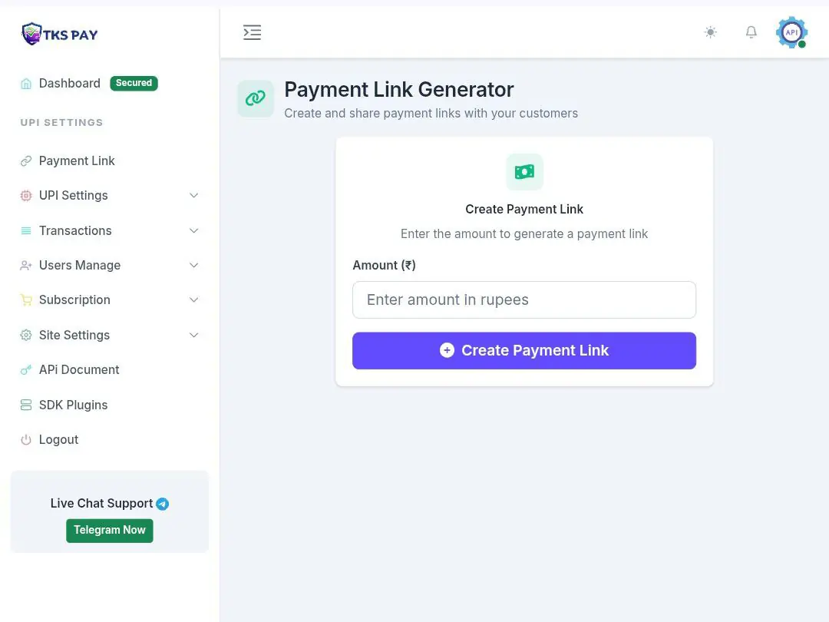This screenshot has height=622, width=829.
Task: Expand the Site Settings section
Action: coord(193,335)
